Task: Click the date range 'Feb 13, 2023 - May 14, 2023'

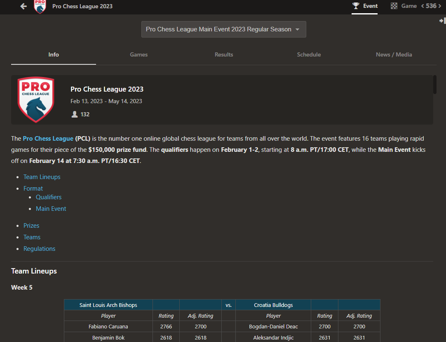Action: 106,101
